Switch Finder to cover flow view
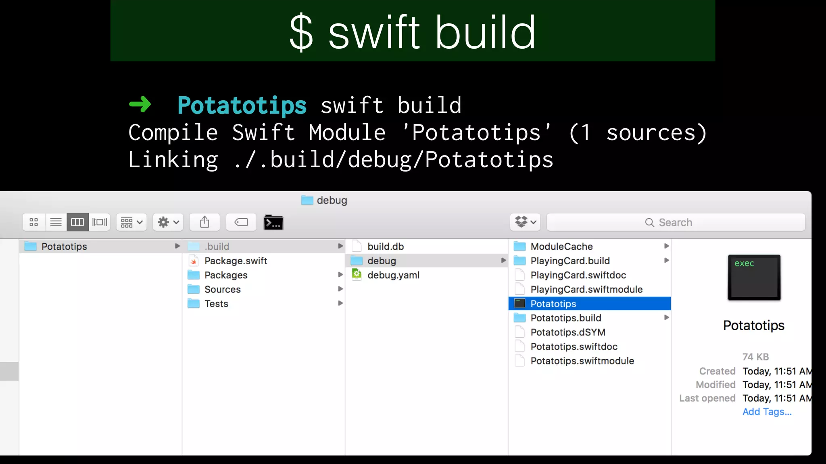The image size is (826, 464). (x=100, y=222)
